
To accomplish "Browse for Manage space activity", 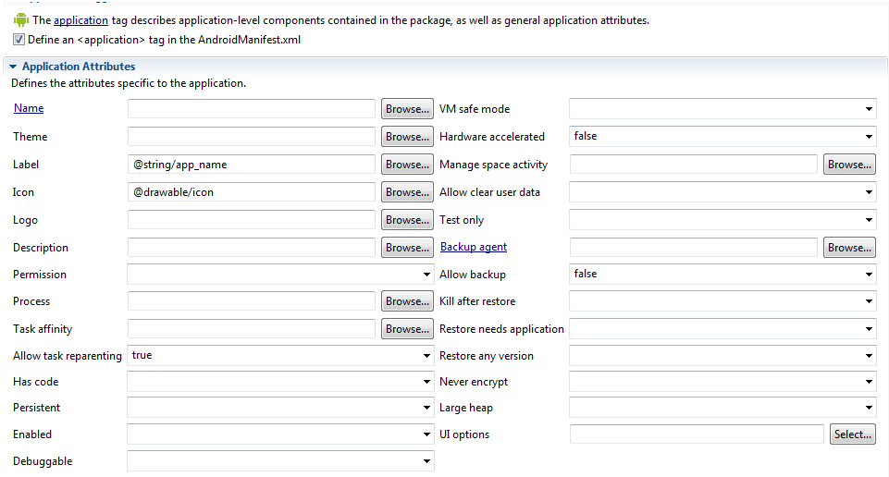I will pos(849,165).
